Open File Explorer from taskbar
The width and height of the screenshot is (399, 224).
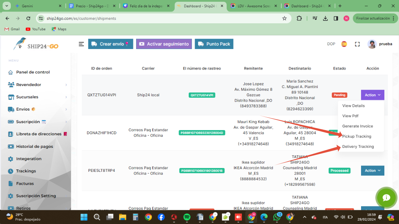(123, 217)
